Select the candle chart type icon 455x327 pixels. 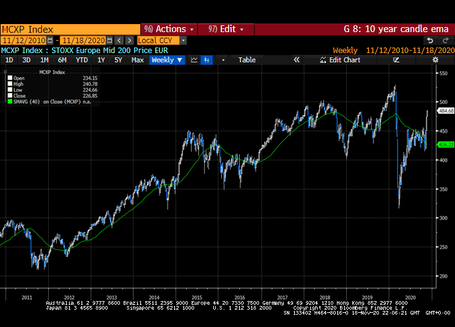pyautogui.click(x=206, y=60)
